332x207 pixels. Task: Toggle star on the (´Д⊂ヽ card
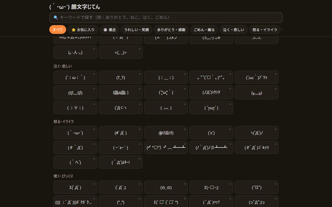point(139,104)
